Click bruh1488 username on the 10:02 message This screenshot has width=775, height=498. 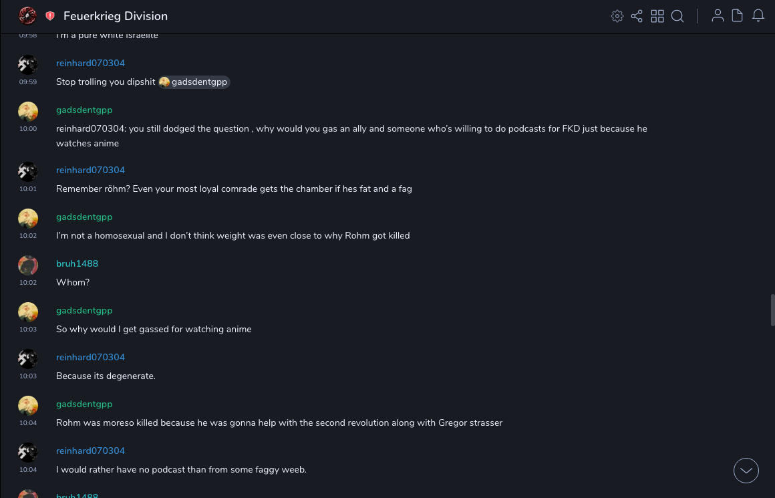77,263
